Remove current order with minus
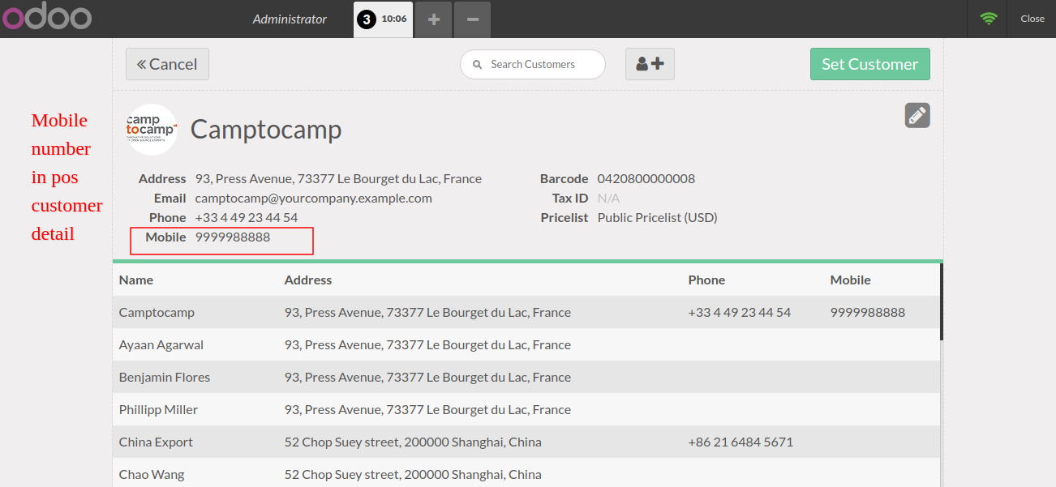 (x=473, y=19)
